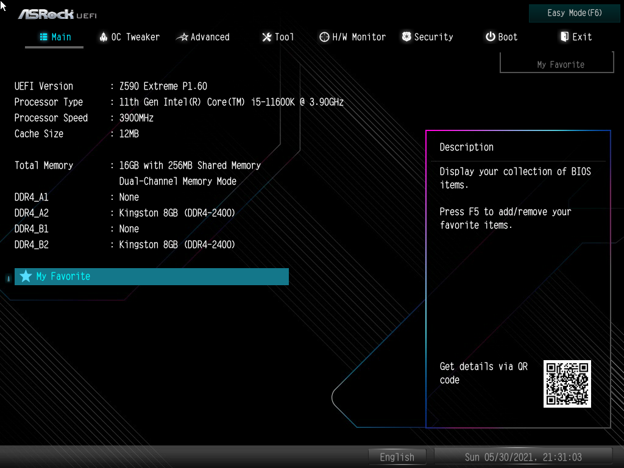Select the Boot tab

click(507, 37)
